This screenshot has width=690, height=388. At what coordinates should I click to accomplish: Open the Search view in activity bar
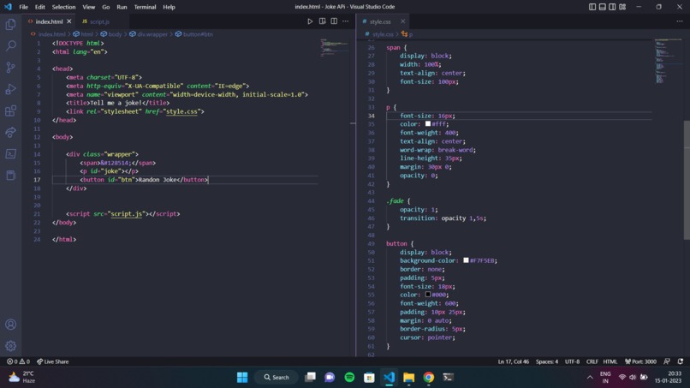(x=10, y=45)
